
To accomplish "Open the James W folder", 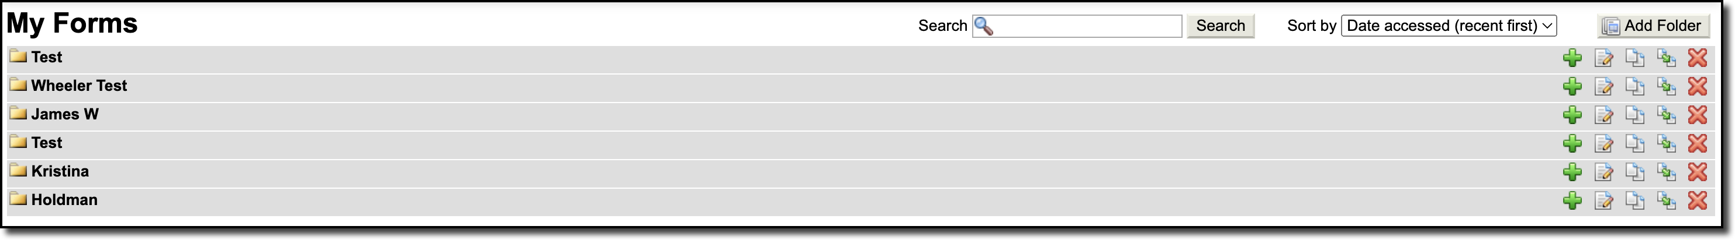I will (65, 115).
